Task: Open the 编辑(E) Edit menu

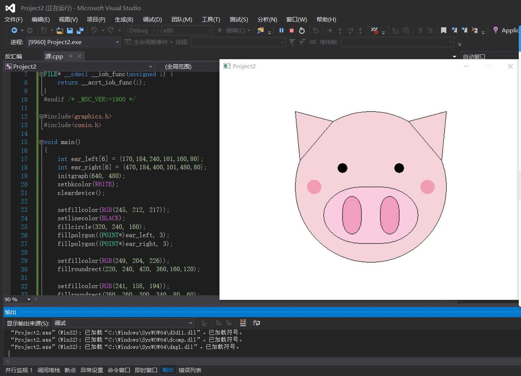Action: point(40,20)
